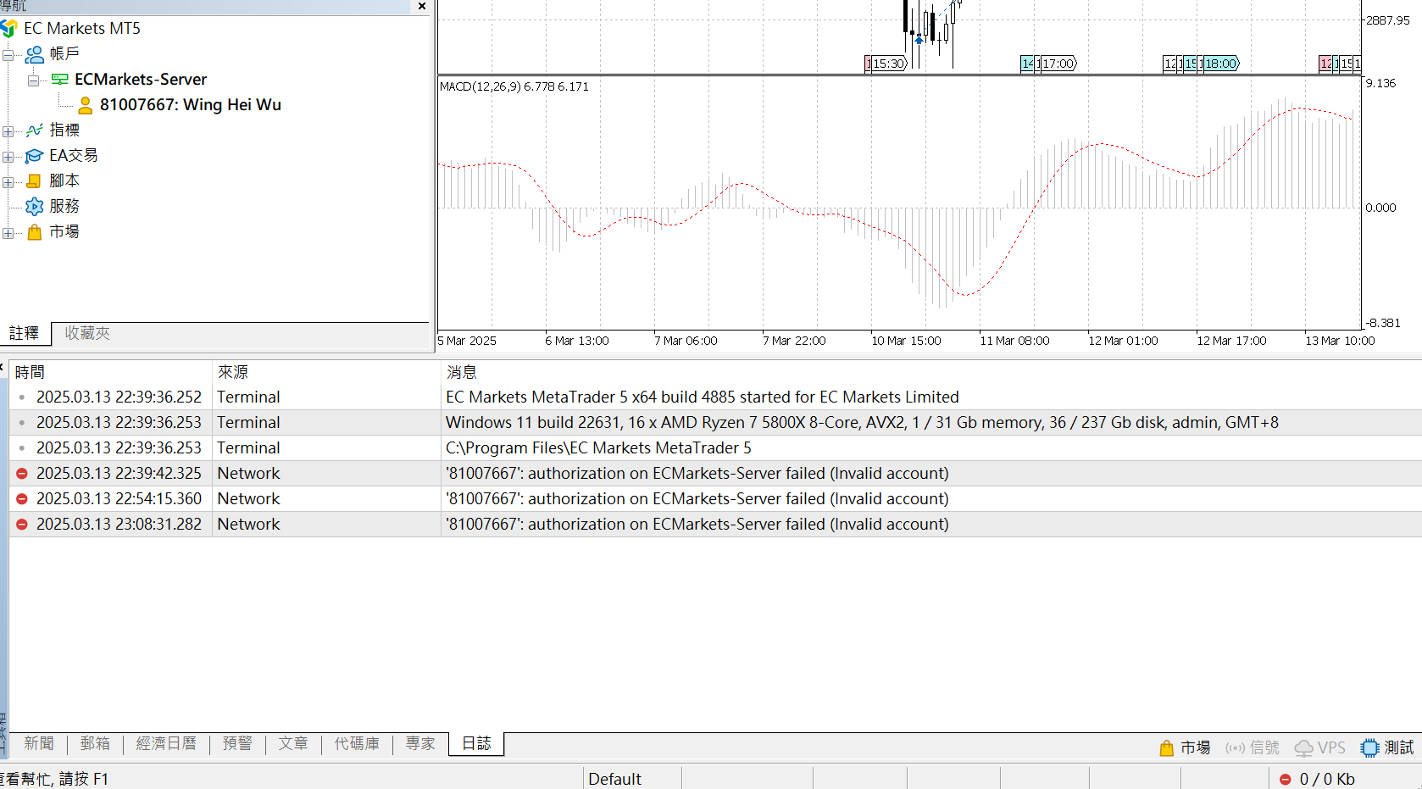
Task: Click the 市場 button in the bottom bar
Action: (x=1185, y=747)
